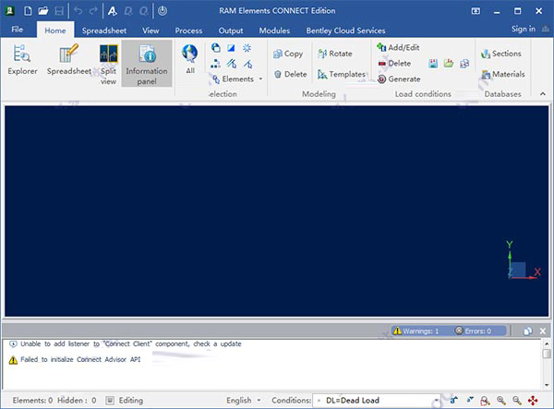Click the message 'Failed to initialize Connect Advisor API'
The width and height of the screenshot is (554, 409).
coord(80,359)
